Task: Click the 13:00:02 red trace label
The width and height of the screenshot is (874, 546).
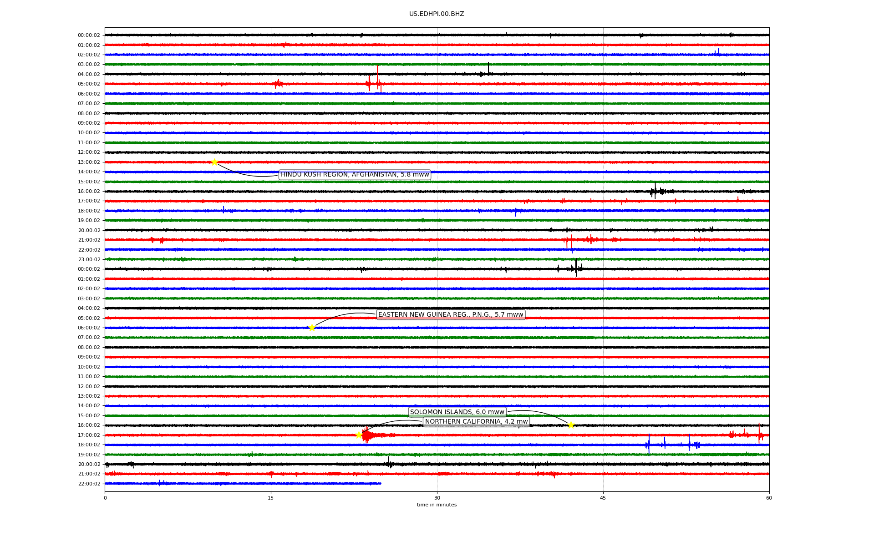Action: tap(89, 162)
